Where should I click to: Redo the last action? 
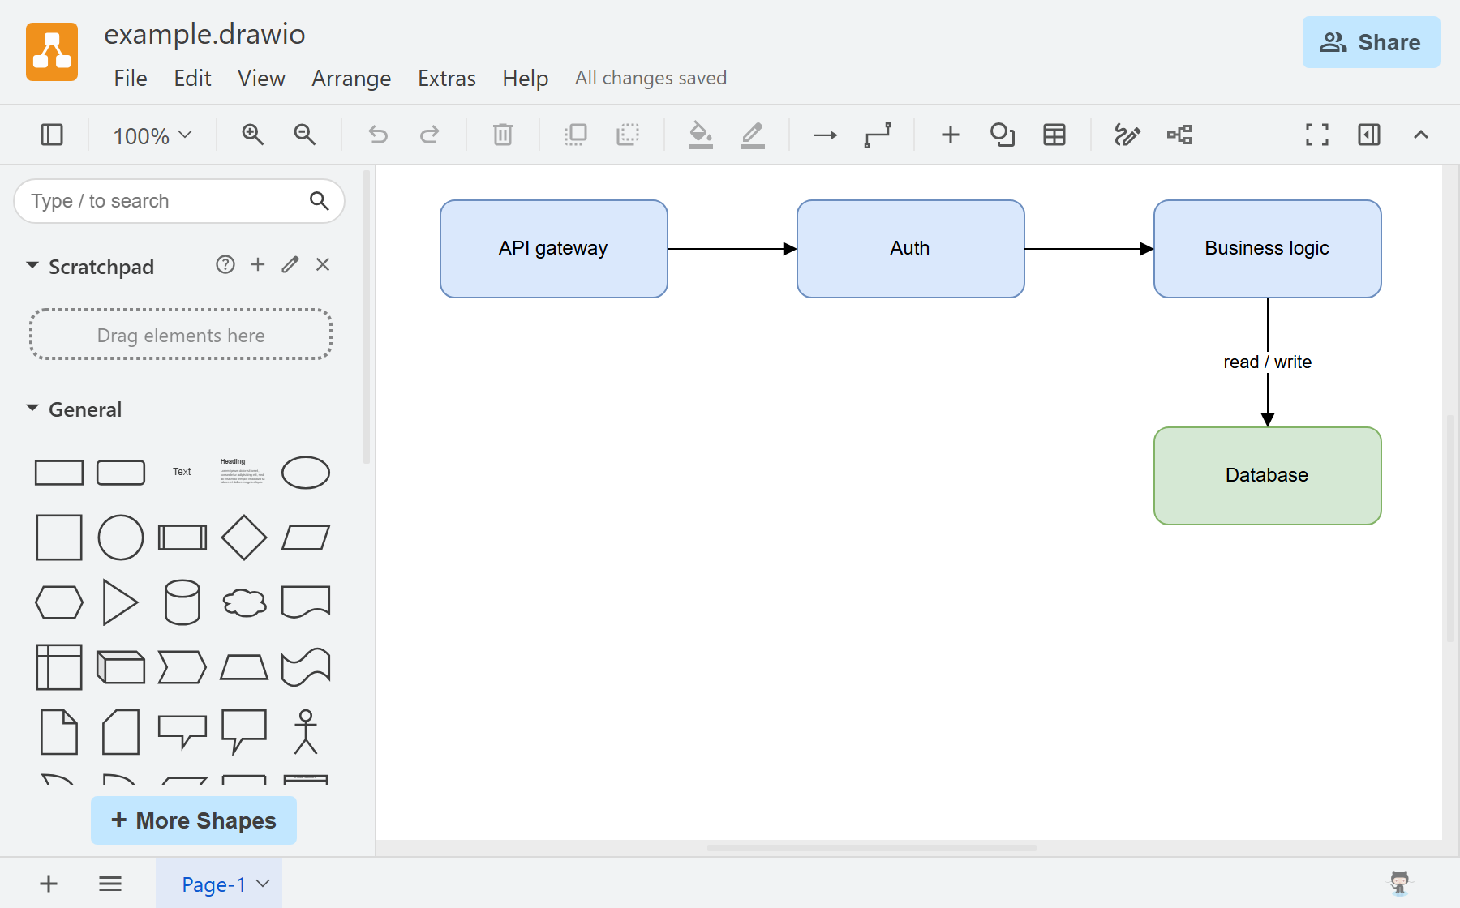coord(430,135)
